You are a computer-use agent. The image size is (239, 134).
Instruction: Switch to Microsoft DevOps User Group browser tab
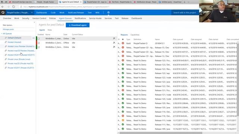point(21,2)
